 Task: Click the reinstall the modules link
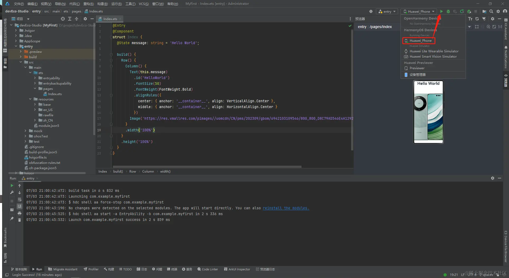[x=286, y=208]
